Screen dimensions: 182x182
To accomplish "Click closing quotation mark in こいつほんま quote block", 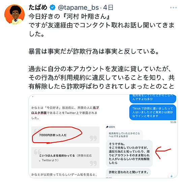I will 93,163.
